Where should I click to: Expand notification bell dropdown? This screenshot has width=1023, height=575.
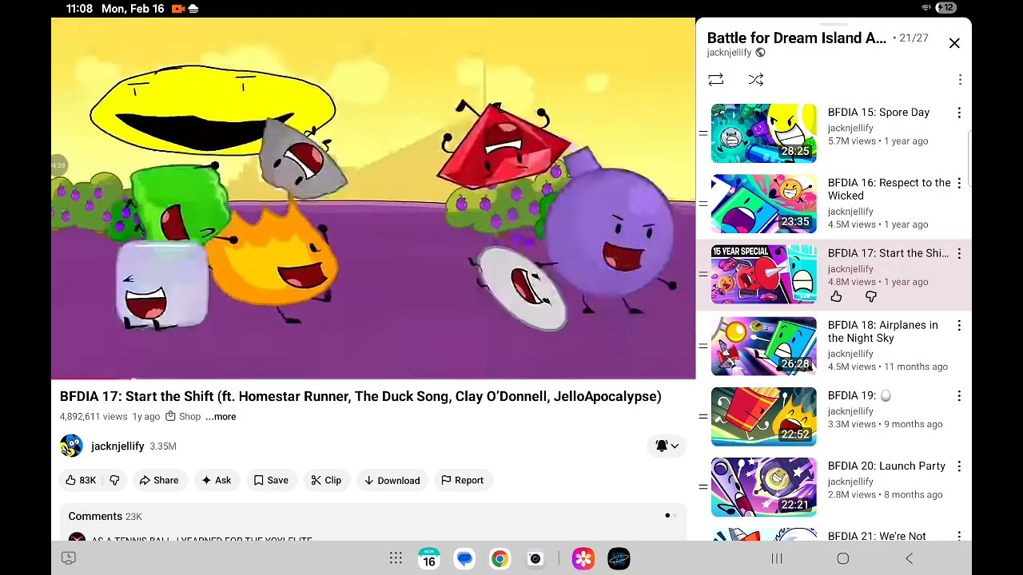[667, 446]
